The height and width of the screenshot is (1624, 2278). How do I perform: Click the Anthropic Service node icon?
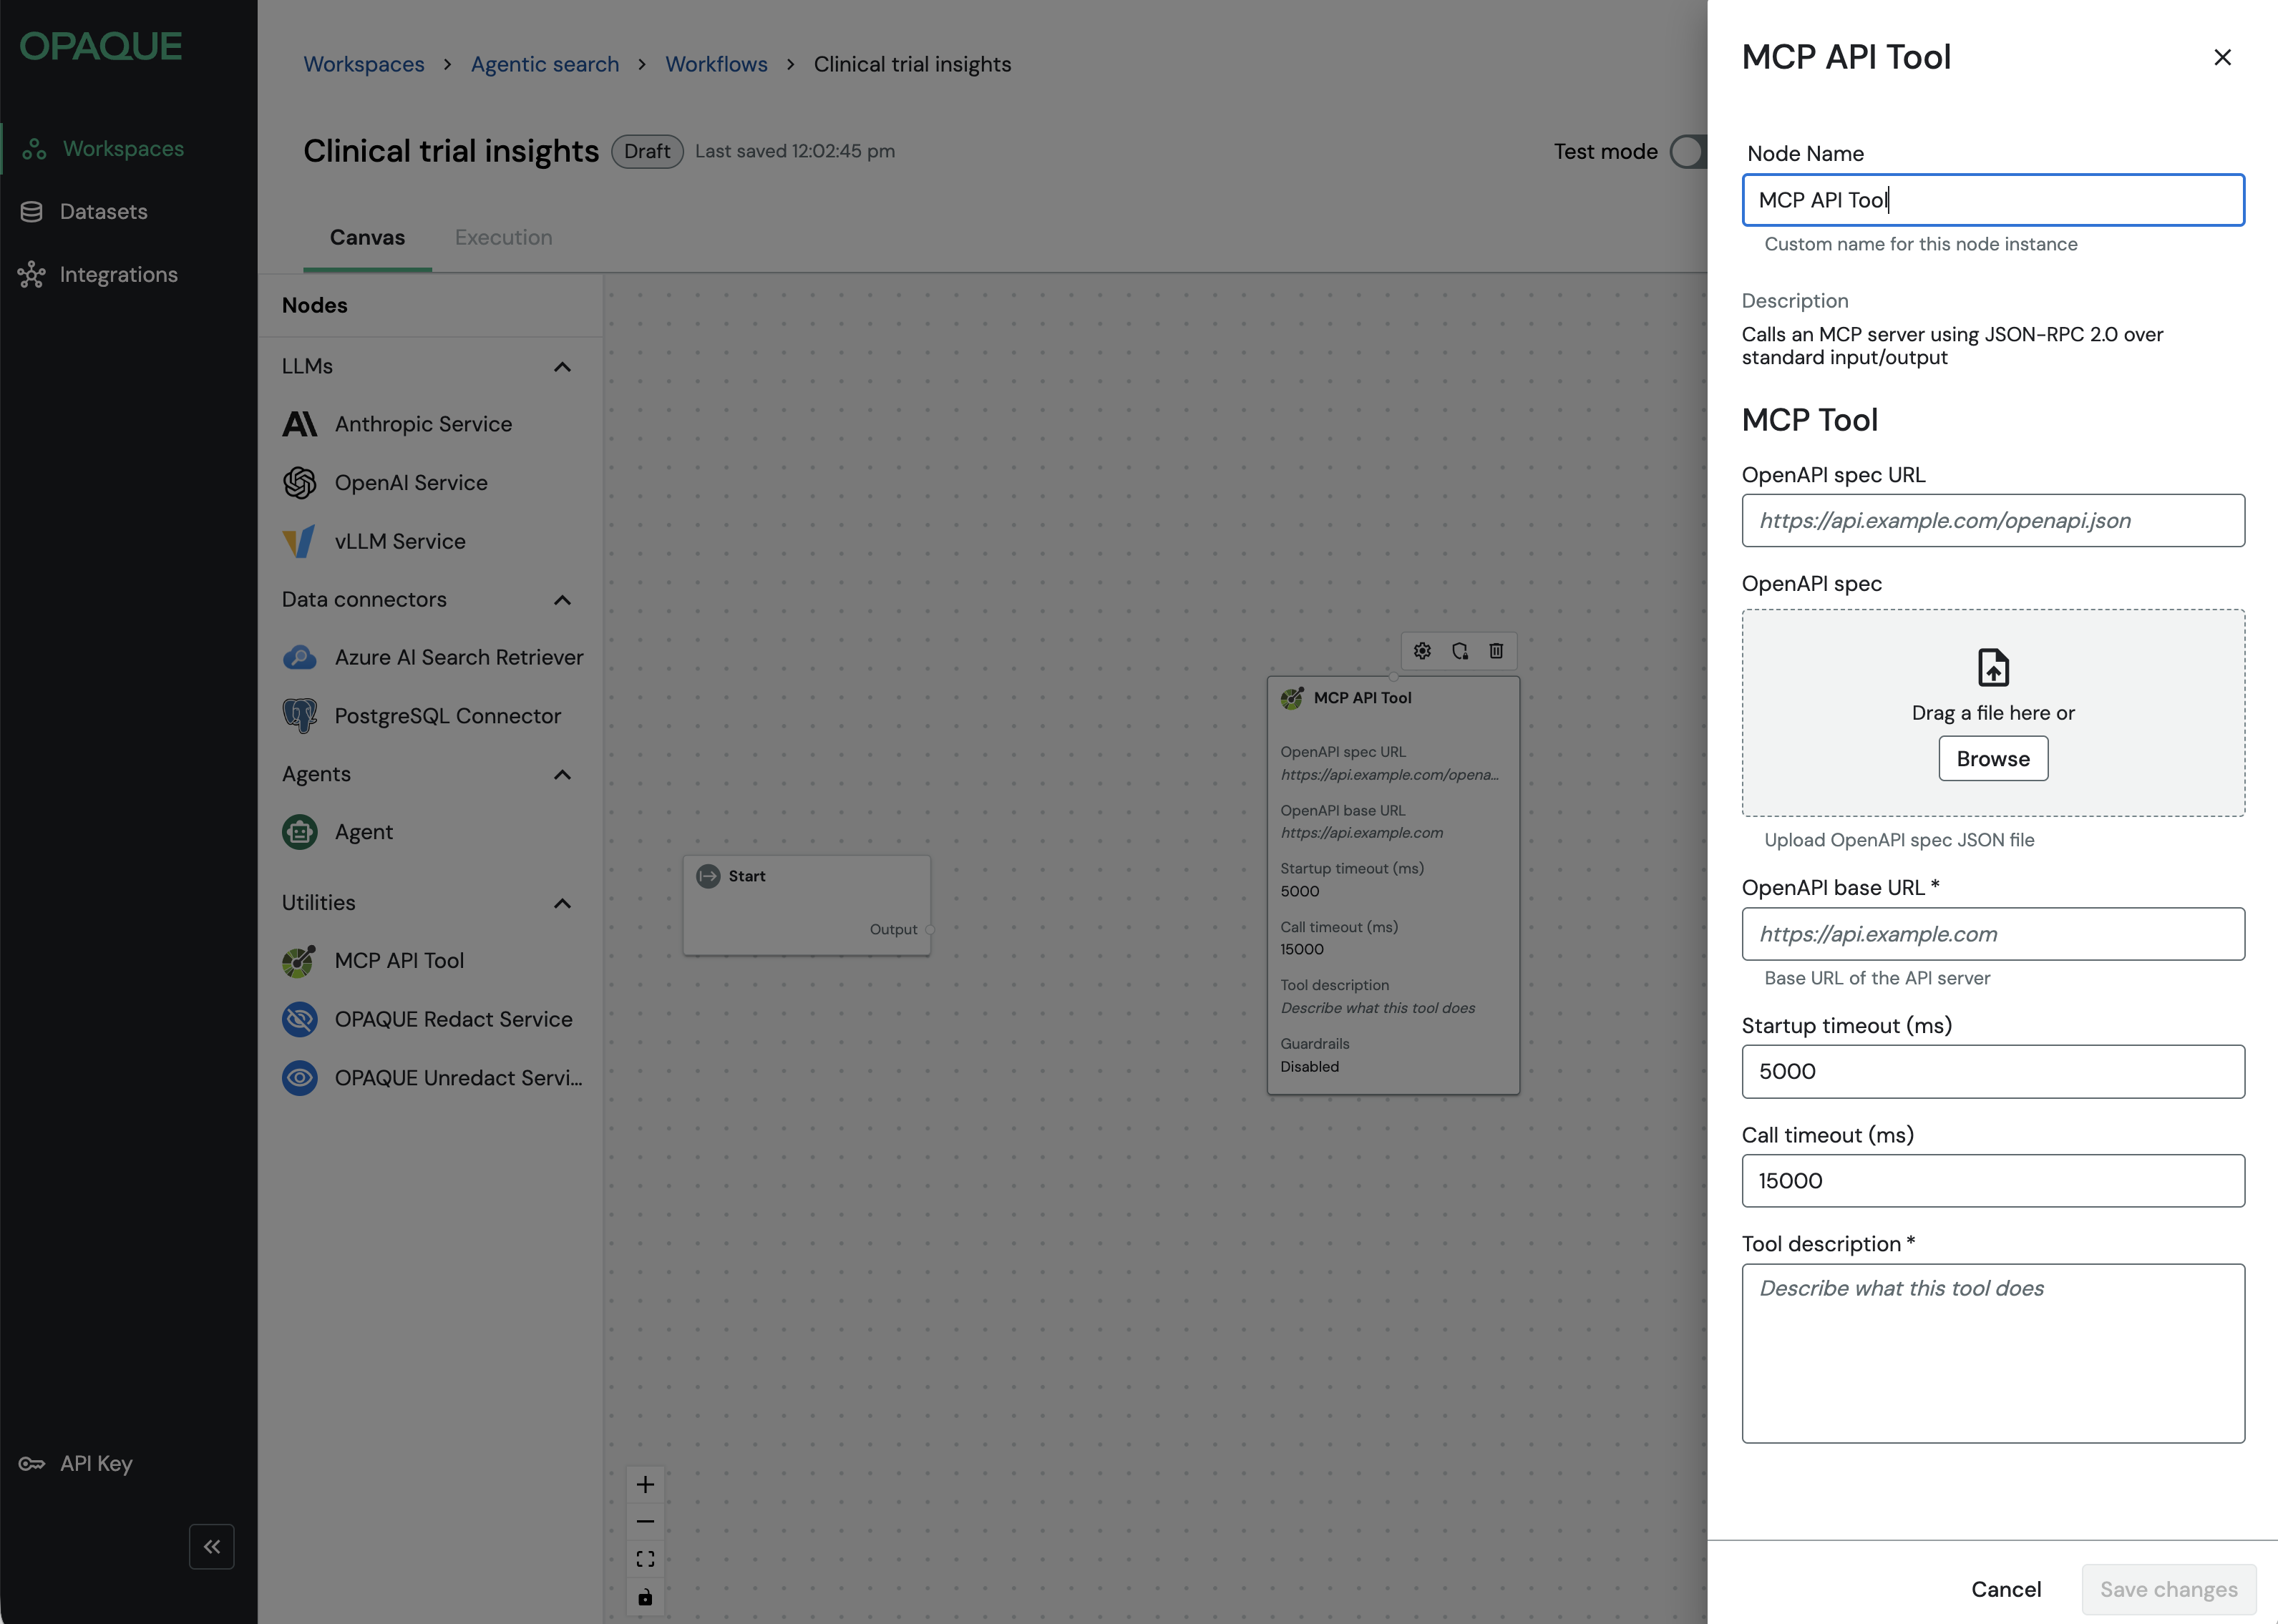pyautogui.click(x=299, y=424)
